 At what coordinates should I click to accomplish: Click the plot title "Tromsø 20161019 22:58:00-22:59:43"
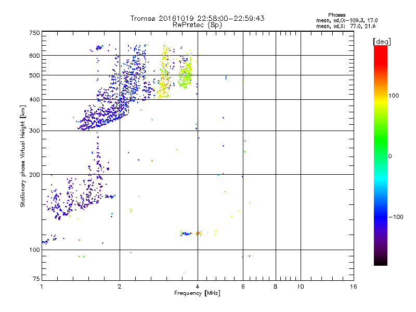(x=197, y=18)
